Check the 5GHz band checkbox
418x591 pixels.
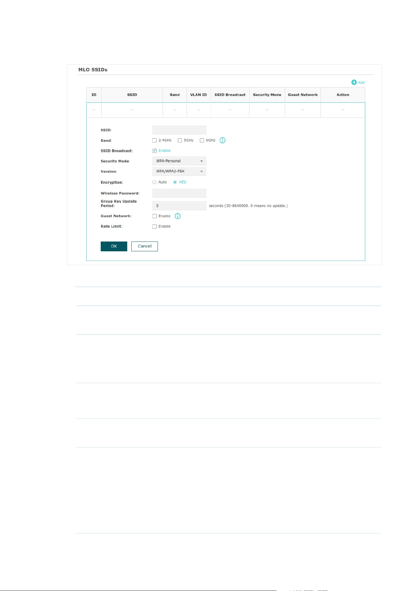pyautogui.click(x=180, y=140)
